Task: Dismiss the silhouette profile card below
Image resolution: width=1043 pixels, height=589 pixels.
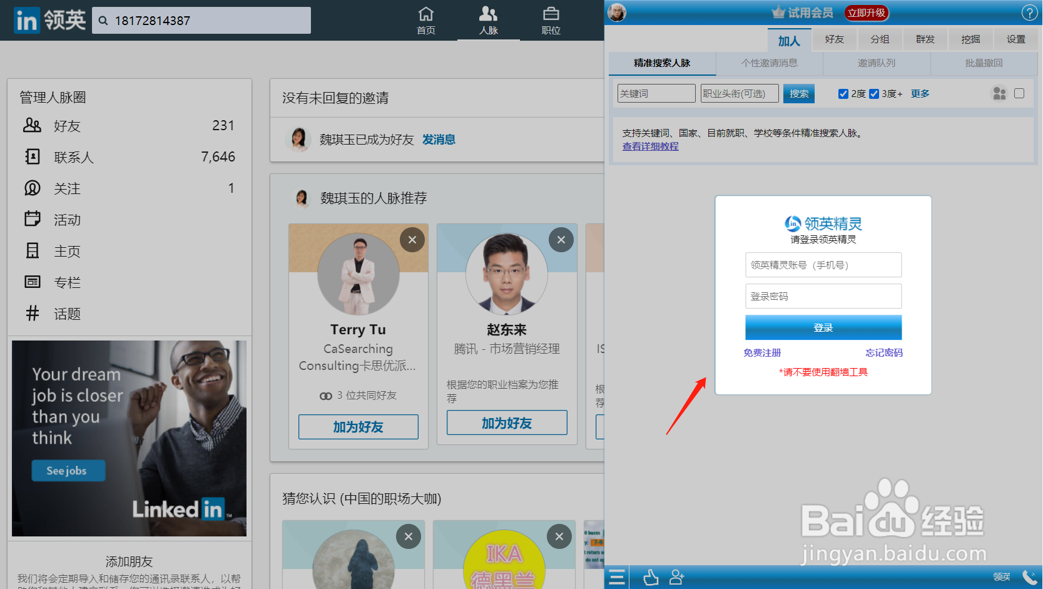Action: (409, 536)
